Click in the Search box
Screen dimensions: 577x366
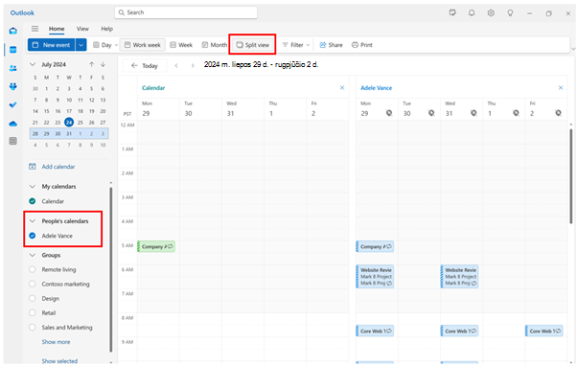[186, 12]
